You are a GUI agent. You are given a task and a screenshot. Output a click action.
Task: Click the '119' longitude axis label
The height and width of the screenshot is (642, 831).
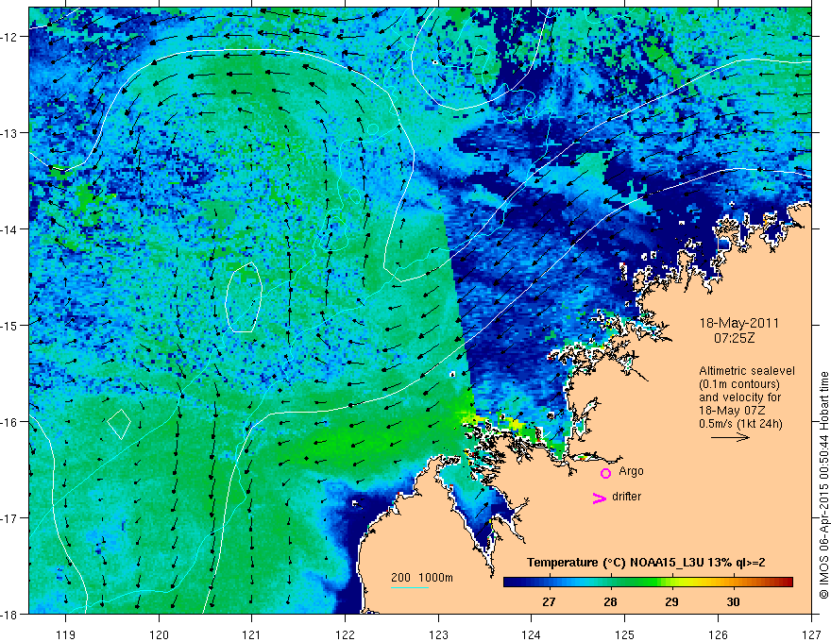pos(66,634)
